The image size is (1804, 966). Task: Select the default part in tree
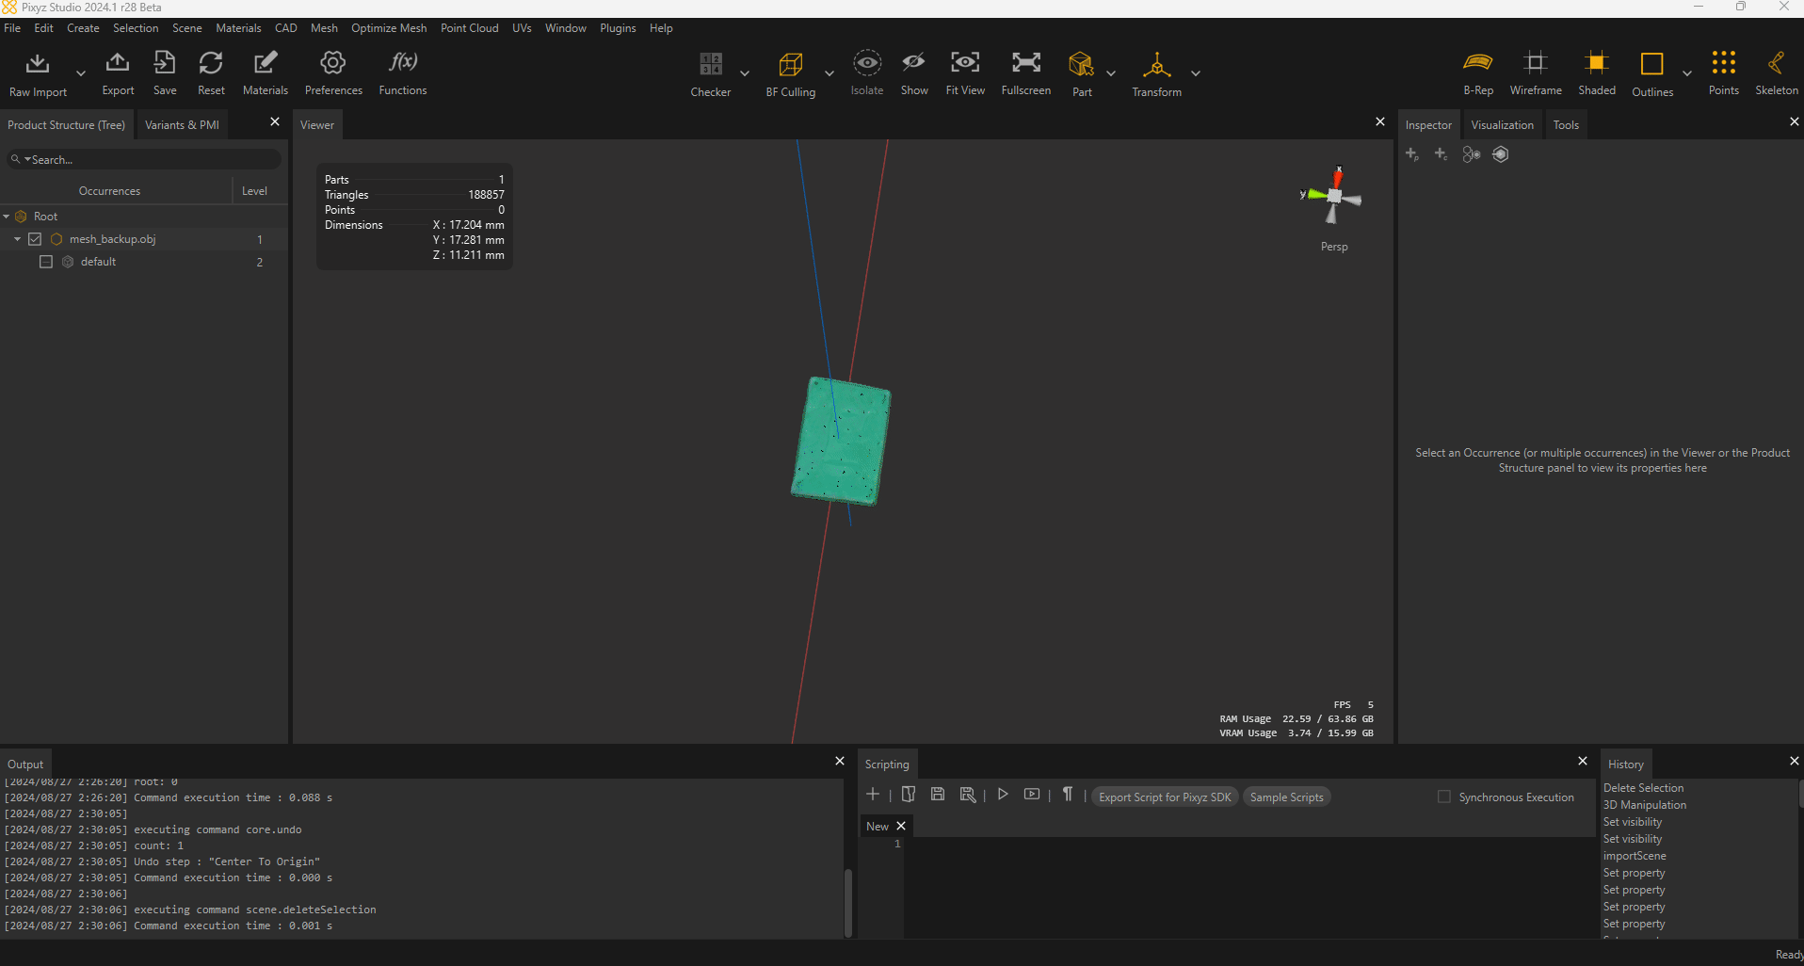click(x=98, y=262)
